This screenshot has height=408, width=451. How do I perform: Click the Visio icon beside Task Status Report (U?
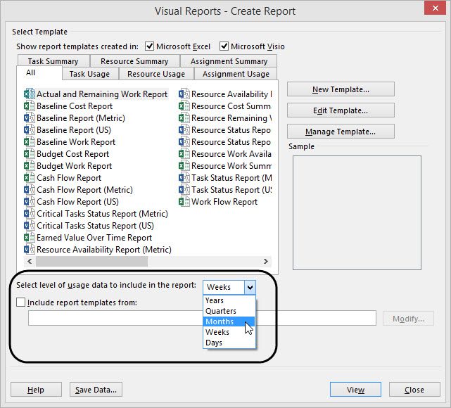tap(184, 190)
